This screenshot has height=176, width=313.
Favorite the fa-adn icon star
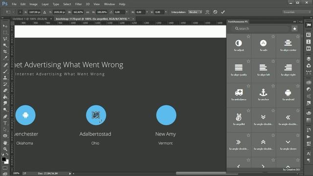[273, 37]
